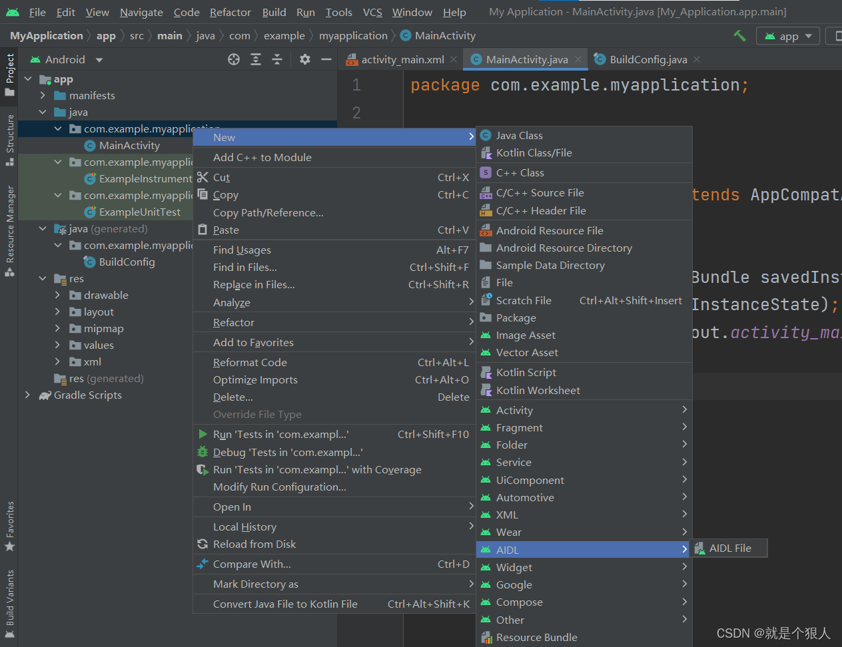
Task: Click Cut in context menu
Action: pos(334,177)
